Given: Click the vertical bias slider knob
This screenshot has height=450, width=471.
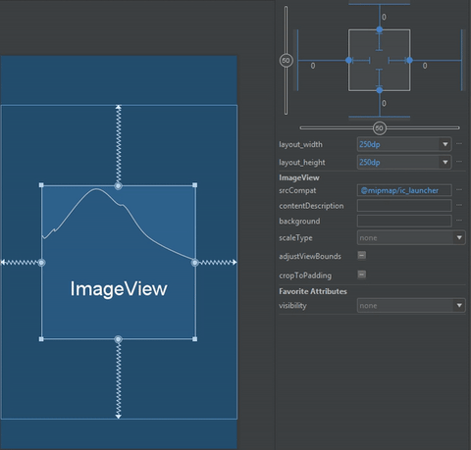Looking at the screenshot, I should (x=287, y=61).
